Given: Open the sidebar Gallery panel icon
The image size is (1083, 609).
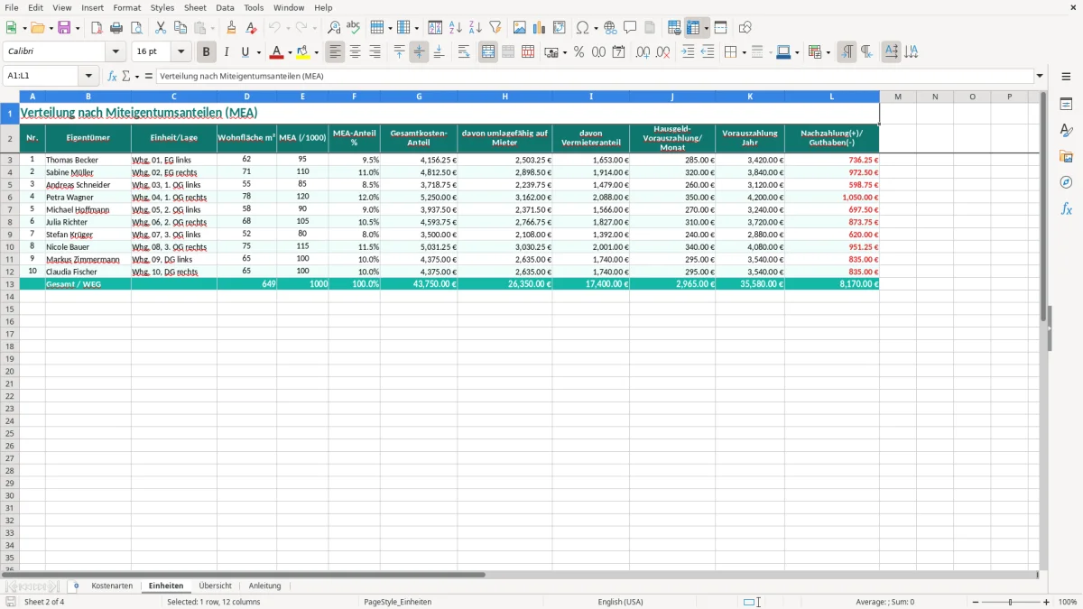Looking at the screenshot, I should pyautogui.click(x=1066, y=156).
